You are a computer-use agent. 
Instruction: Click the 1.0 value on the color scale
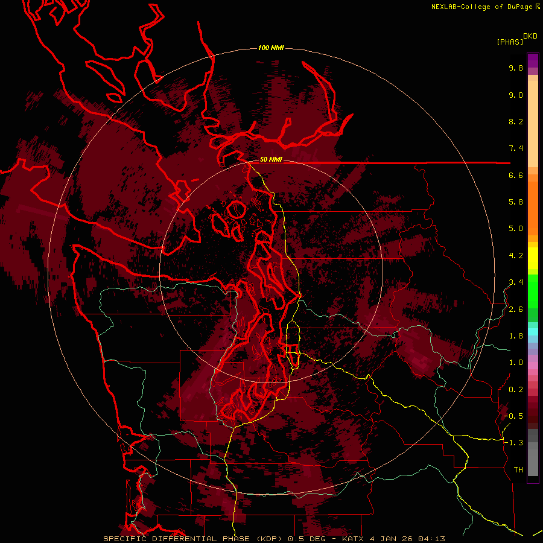tap(516, 363)
